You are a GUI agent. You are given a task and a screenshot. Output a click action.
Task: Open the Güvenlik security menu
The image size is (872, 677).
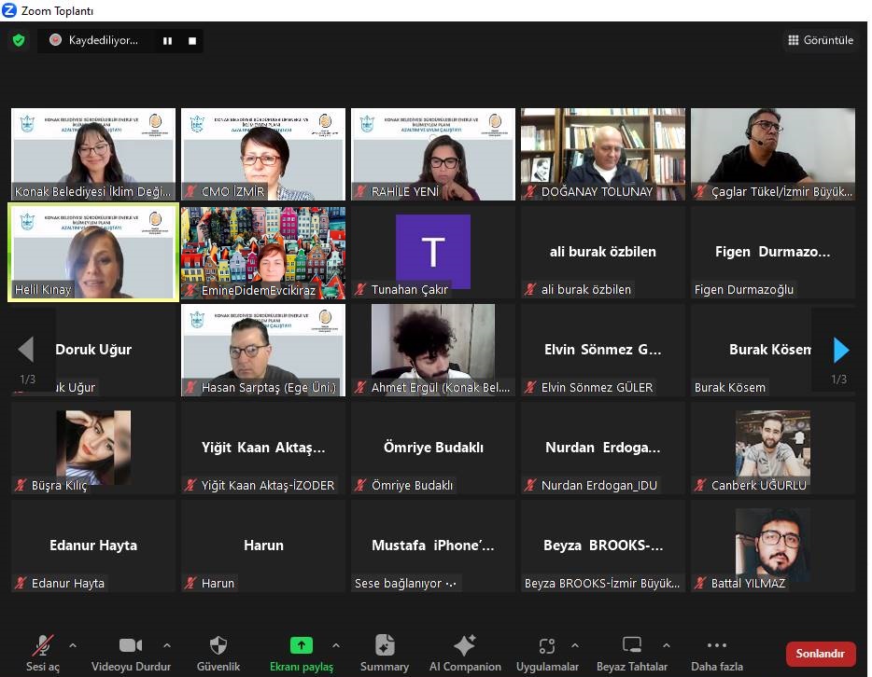click(218, 653)
